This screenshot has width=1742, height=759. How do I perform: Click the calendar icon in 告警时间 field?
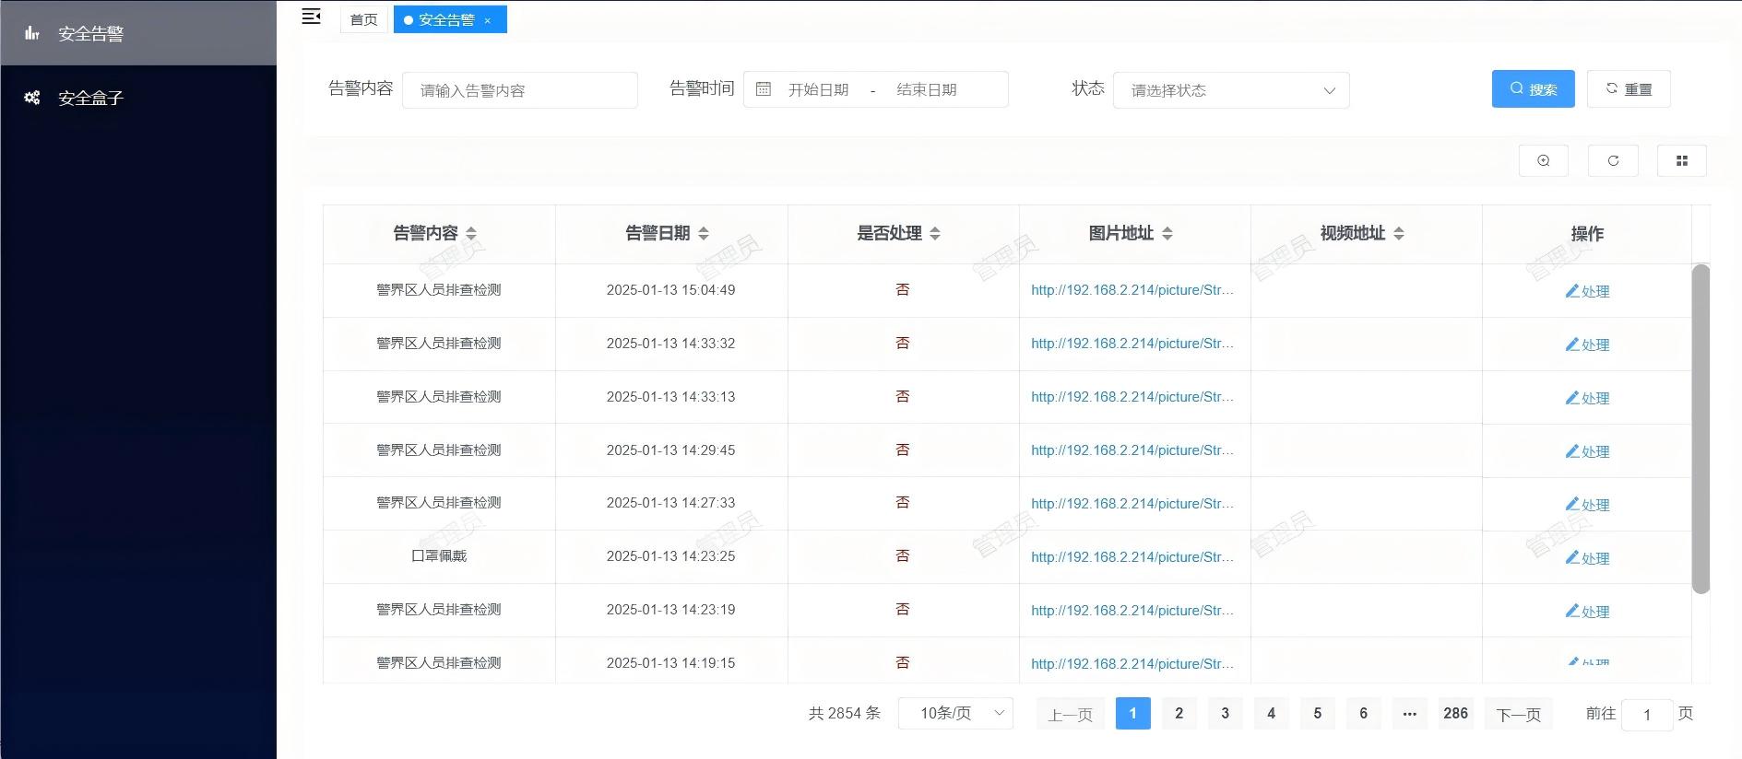click(764, 89)
